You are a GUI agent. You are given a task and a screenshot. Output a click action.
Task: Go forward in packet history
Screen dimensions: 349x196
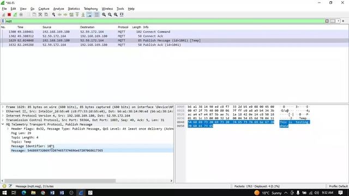tap(65, 15)
